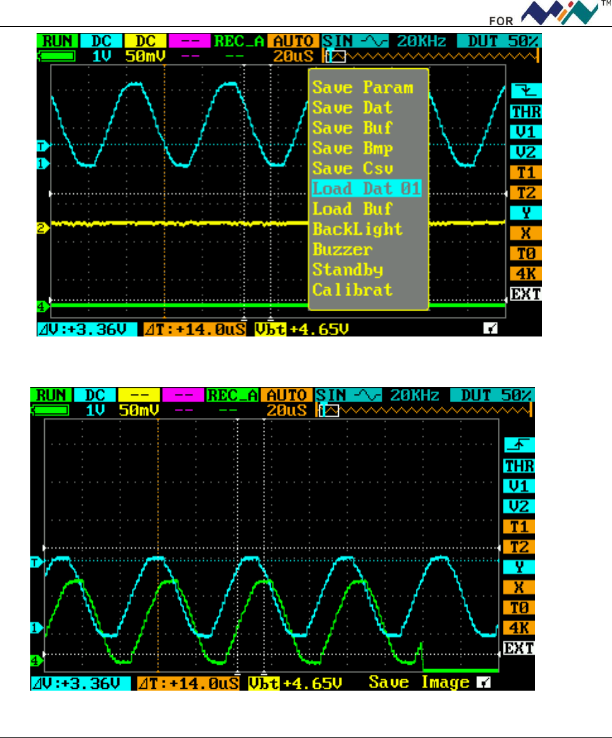The height and width of the screenshot is (738, 612).
Task: Toggle RUN state in lower scope
Action: click(x=51, y=395)
